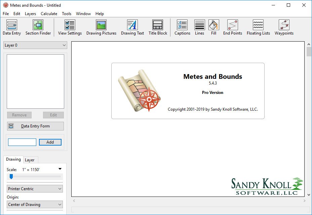Screen dimensions: 312x215
Task: Open View Settings from the toolbar
Action: tap(70, 28)
